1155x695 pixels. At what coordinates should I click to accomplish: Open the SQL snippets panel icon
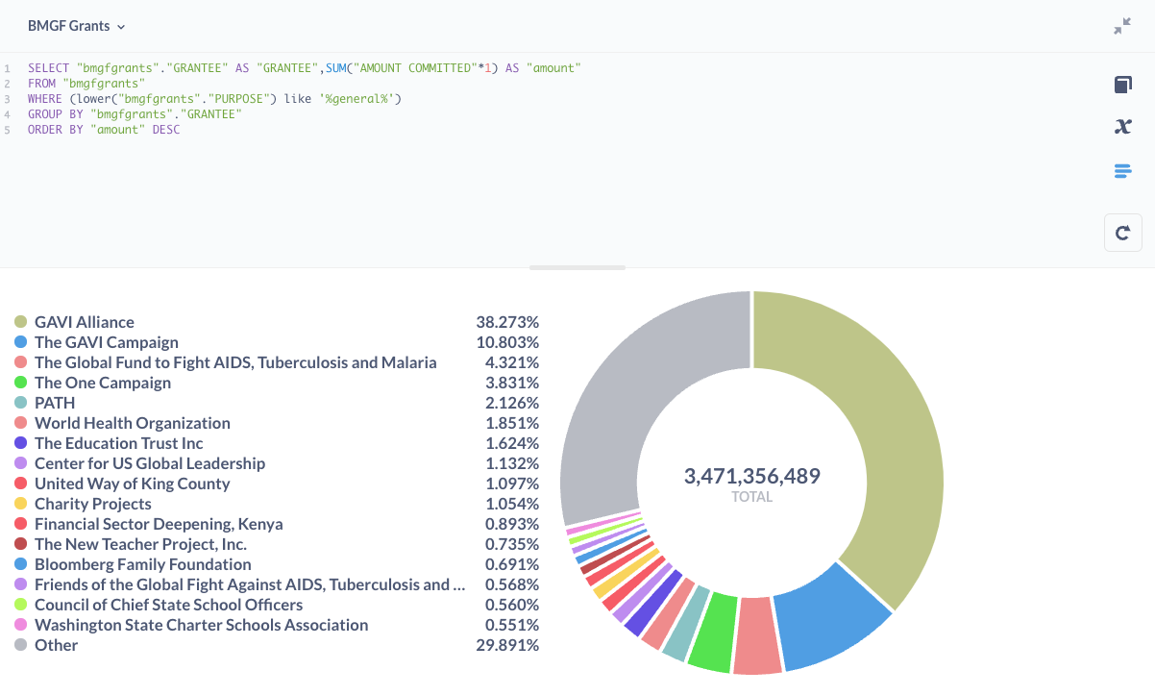click(1121, 171)
